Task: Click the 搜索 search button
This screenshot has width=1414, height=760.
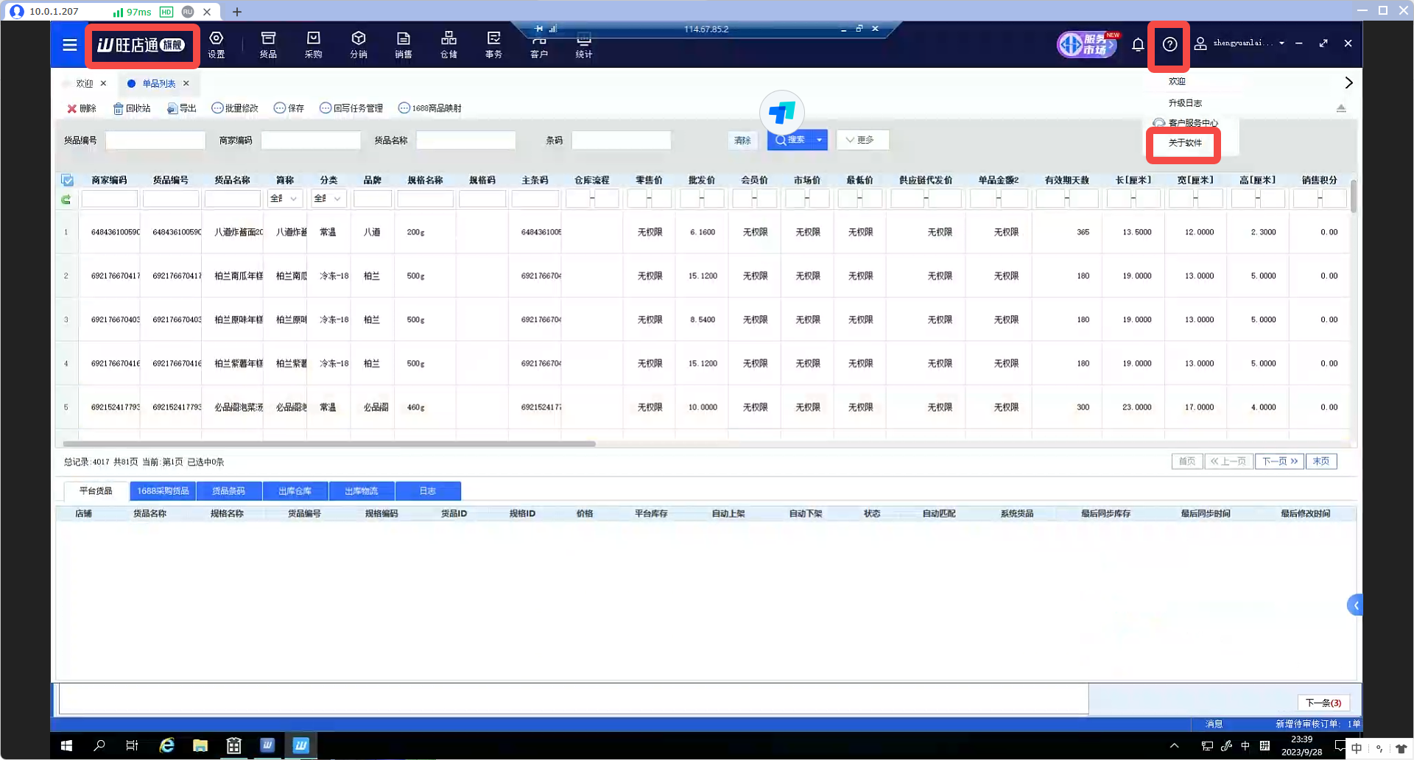Action: (789, 140)
